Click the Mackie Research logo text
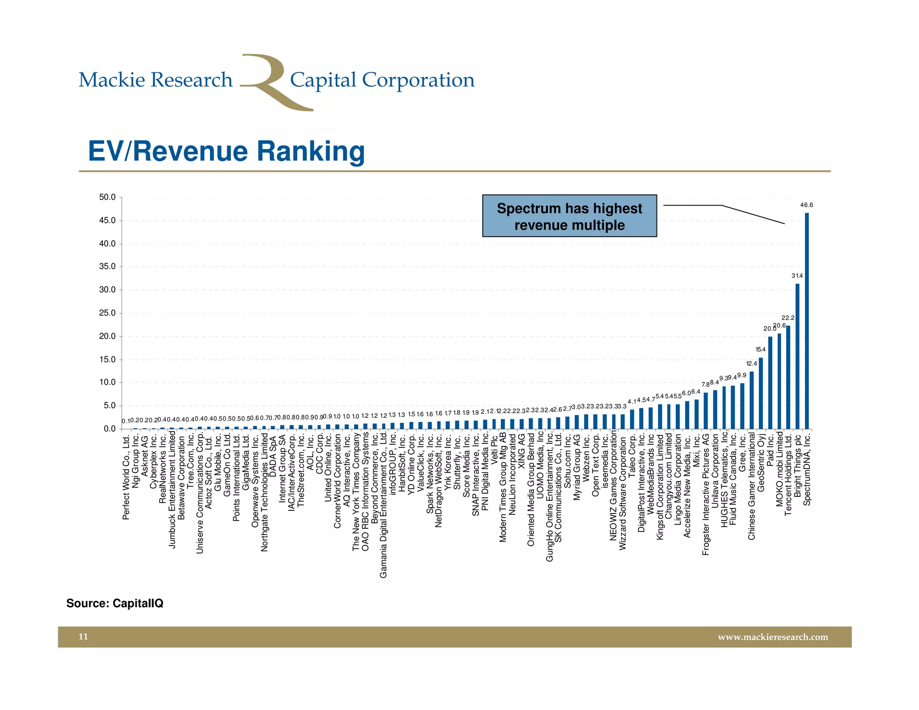The height and width of the screenshot is (710, 919). (x=155, y=80)
